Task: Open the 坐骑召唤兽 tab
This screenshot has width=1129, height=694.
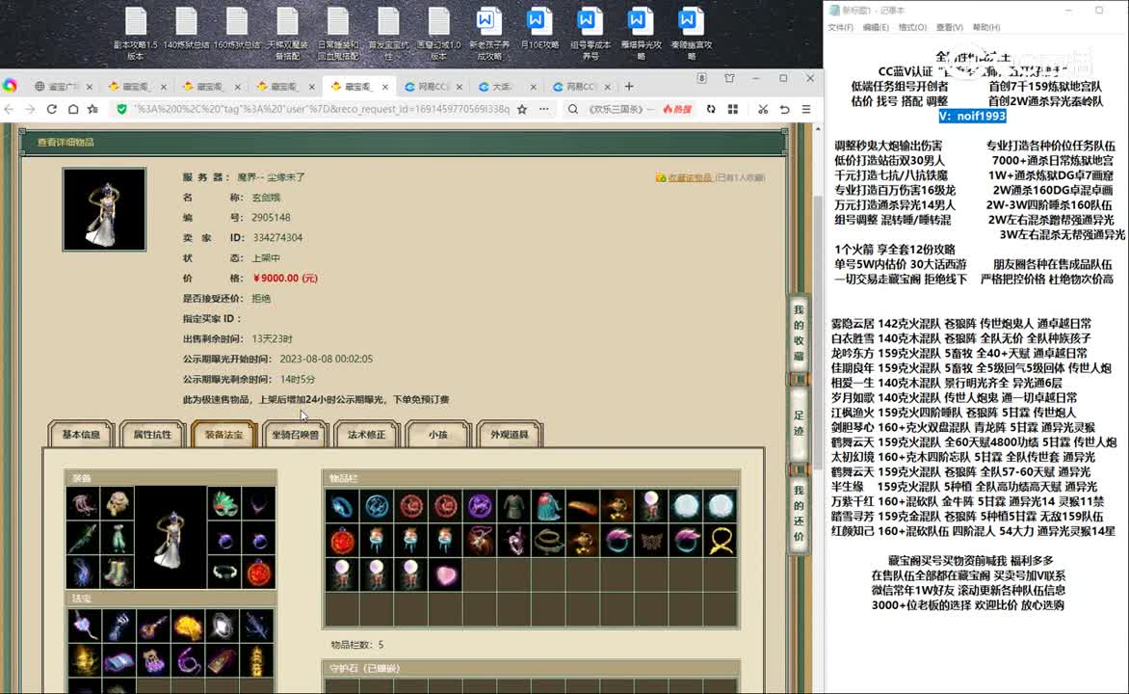Action: [x=295, y=434]
